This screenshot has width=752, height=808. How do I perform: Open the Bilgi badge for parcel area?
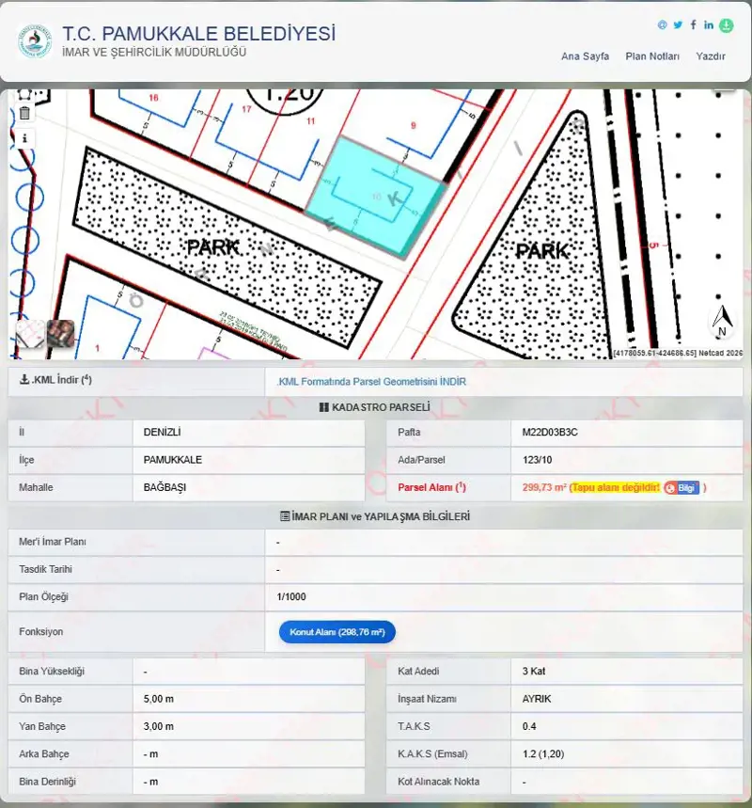(x=681, y=488)
